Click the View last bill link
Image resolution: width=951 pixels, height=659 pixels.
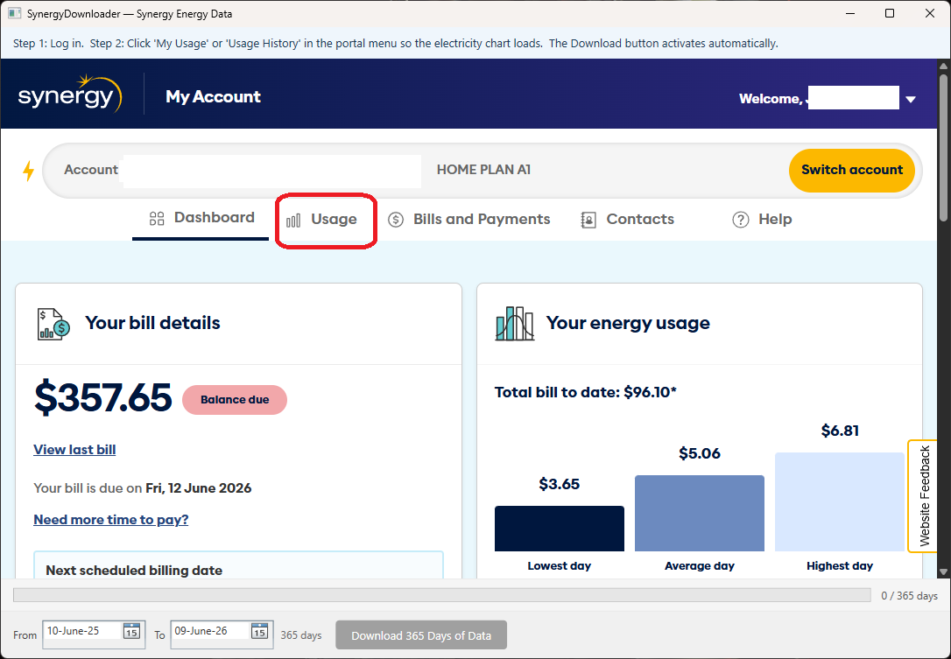(x=74, y=450)
